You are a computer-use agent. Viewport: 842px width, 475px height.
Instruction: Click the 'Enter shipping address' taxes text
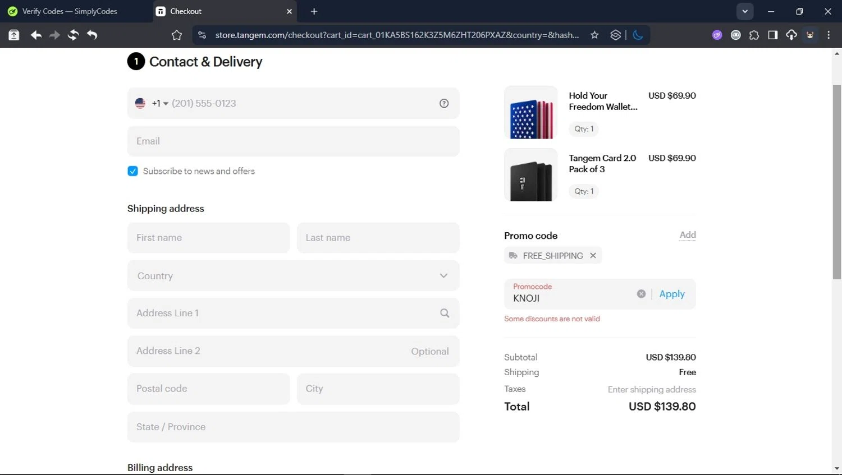(x=652, y=389)
